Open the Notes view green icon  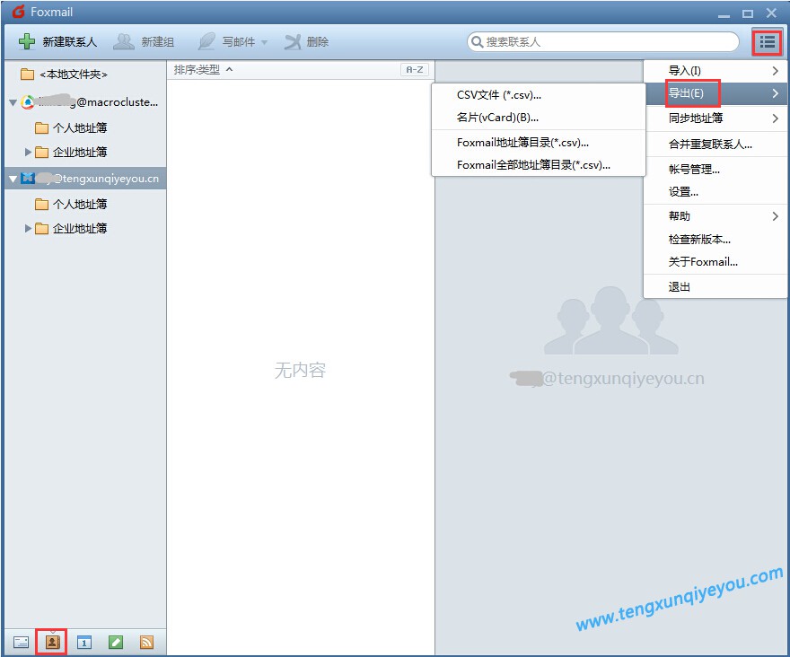[x=116, y=643]
